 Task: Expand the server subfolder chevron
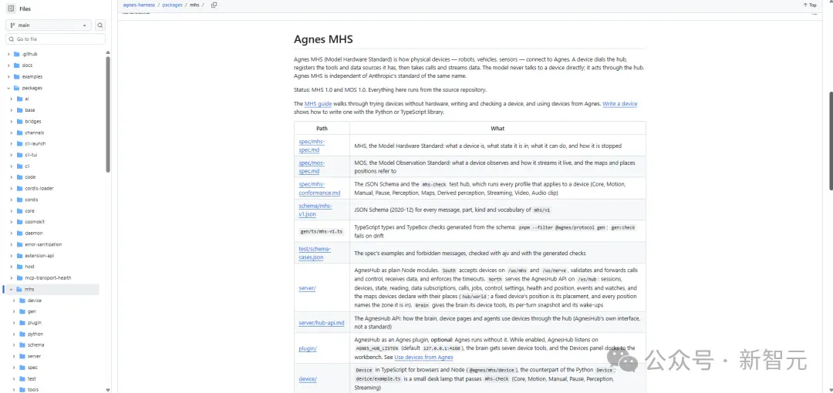pos(14,356)
